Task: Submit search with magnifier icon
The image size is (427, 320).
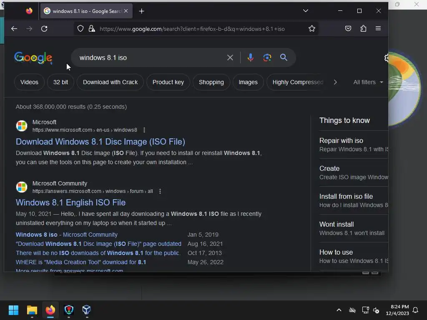Action: pos(284,57)
